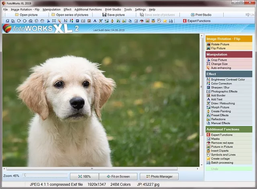Select the Crop Picture tool

coord(219,60)
